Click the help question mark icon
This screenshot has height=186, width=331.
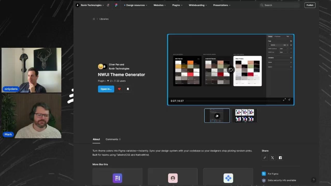(313, 180)
